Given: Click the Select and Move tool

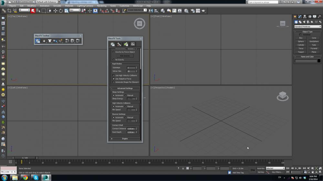Looking at the screenshot, I should (x=55, y=11).
